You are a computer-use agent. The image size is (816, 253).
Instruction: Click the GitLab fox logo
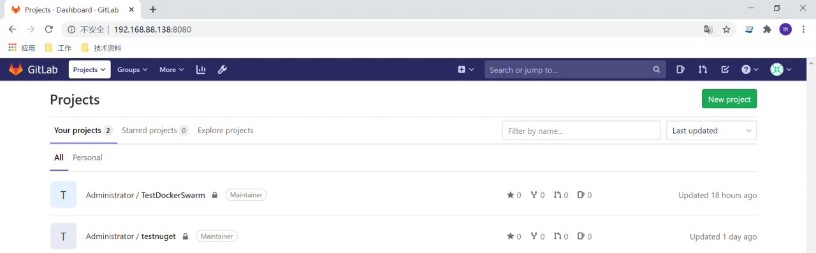point(15,69)
